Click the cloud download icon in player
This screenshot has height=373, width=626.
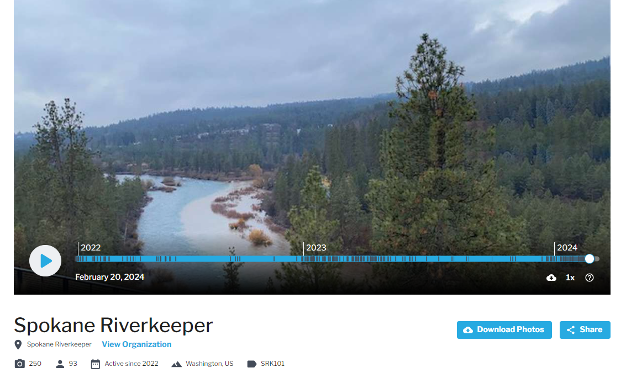[x=551, y=278]
